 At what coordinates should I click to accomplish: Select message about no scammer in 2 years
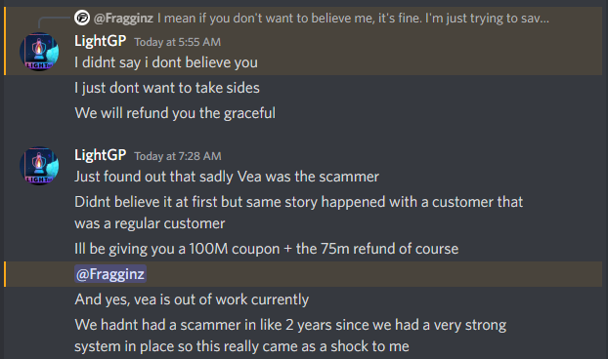tap(290, 336)
